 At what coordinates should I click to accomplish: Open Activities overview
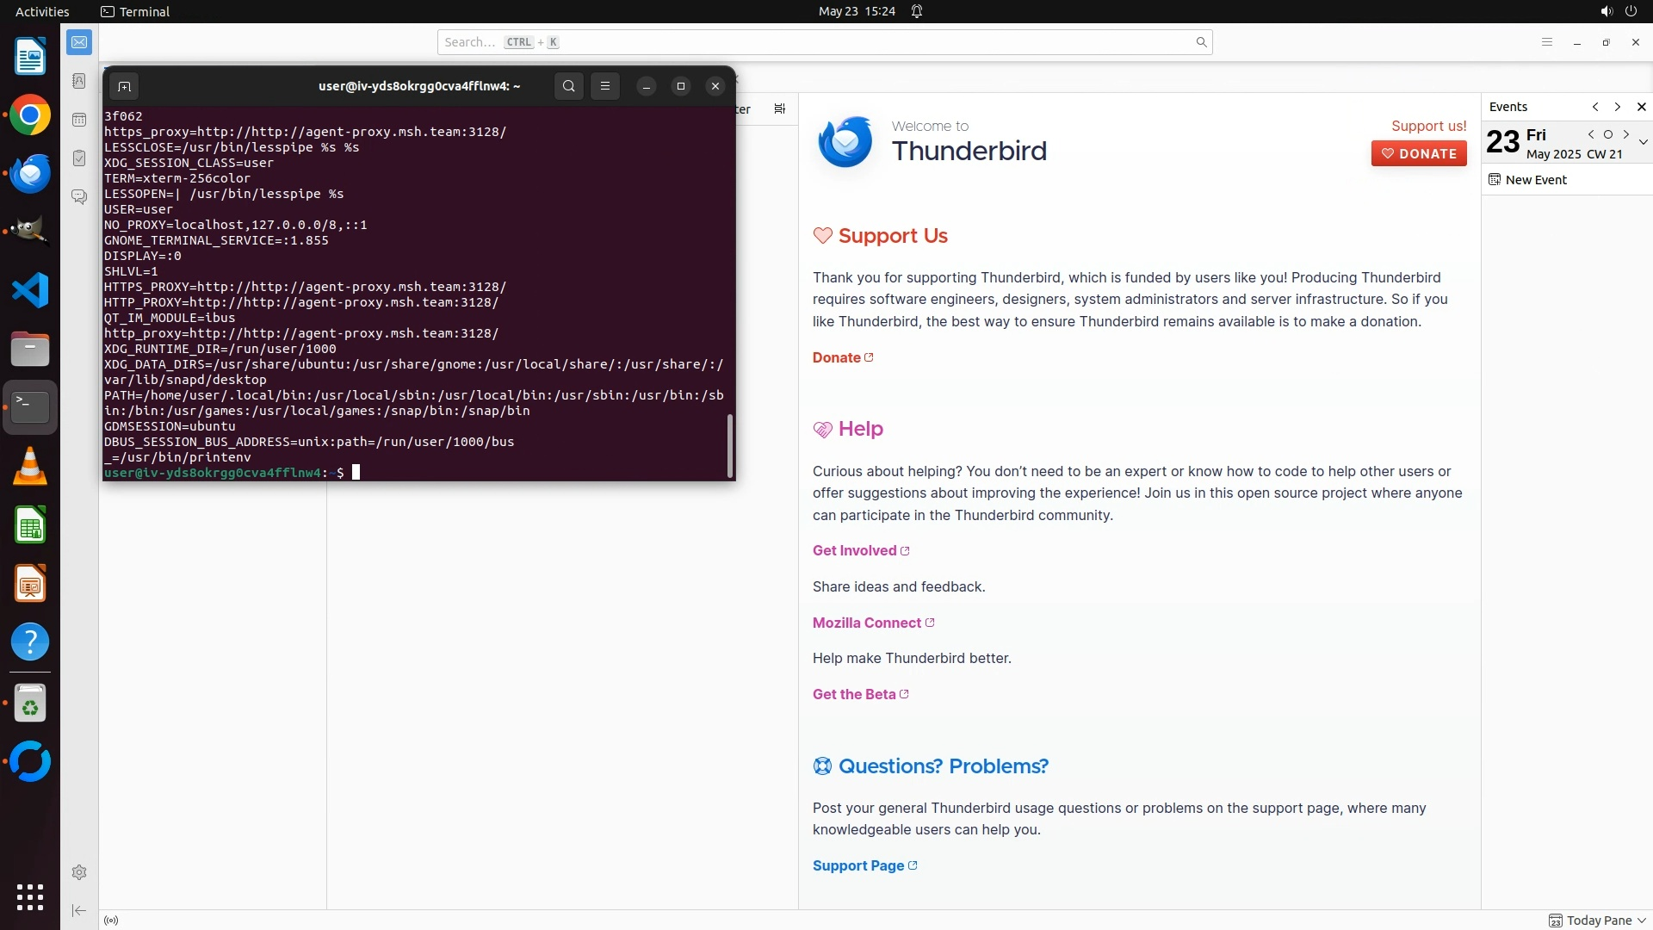(42, 11)
